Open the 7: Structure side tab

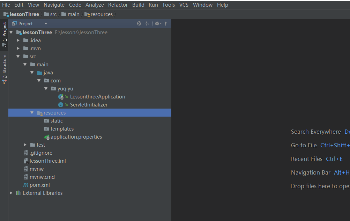point(4,69)
